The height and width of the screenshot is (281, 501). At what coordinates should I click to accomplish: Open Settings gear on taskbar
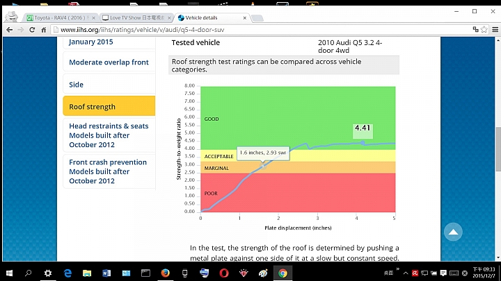click(x=48, y=273)
